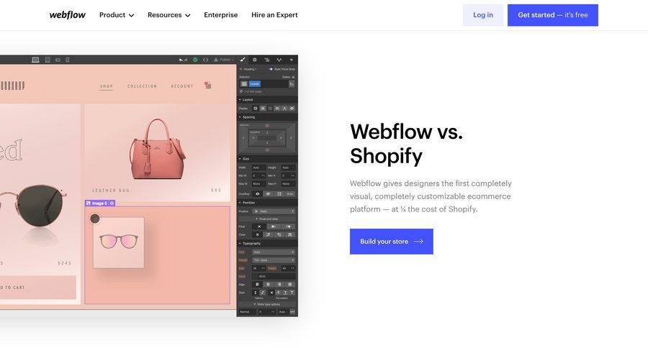Screen dimensions: 648x348
Task: Click ACCOUNT in the preview nav
Action: coord(182,86)
